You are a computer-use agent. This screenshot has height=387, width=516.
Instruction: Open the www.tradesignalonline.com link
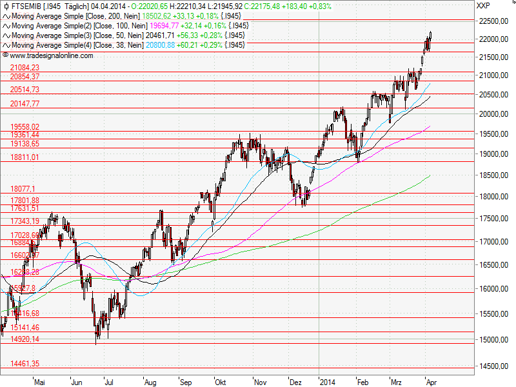[52, 55]
